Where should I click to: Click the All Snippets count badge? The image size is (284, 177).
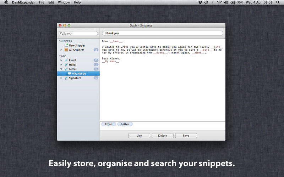pos(96,50)
